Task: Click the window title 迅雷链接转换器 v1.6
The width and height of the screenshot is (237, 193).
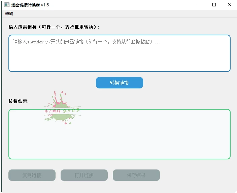Action: click(x=30, y=5)
